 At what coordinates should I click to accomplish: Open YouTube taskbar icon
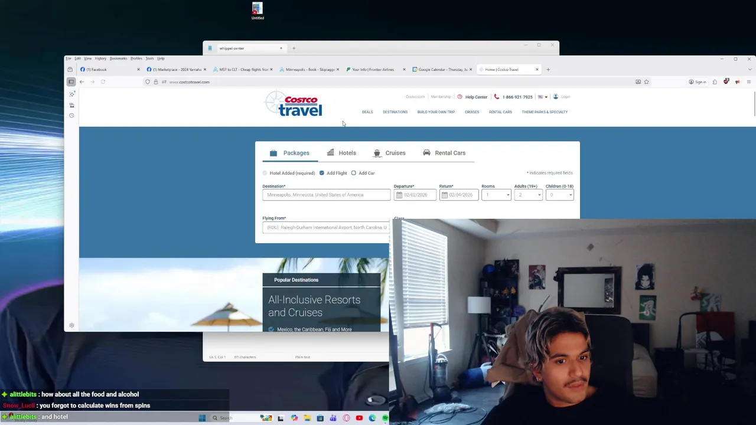(x=359, y=418)
